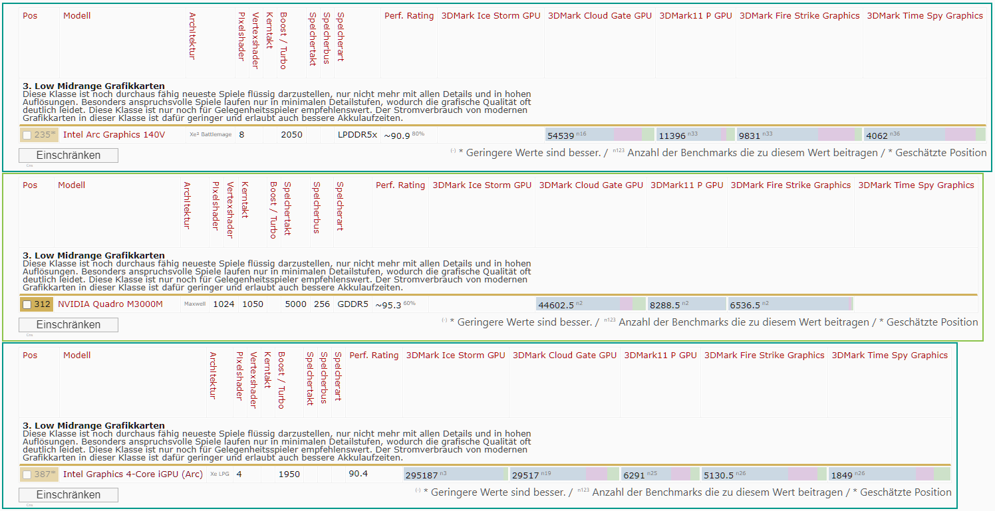Click the 9831 Fire Strike score bar
Screen dimensions: 995x511
click(799, 135)
